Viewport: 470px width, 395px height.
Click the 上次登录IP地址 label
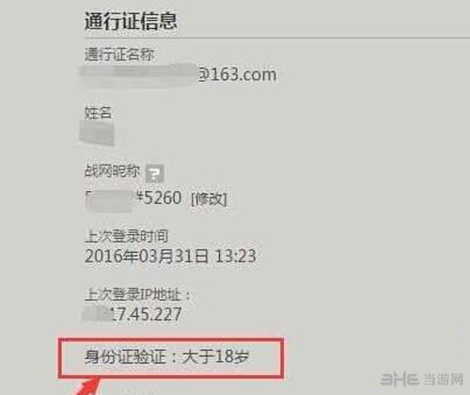(137, 294)
